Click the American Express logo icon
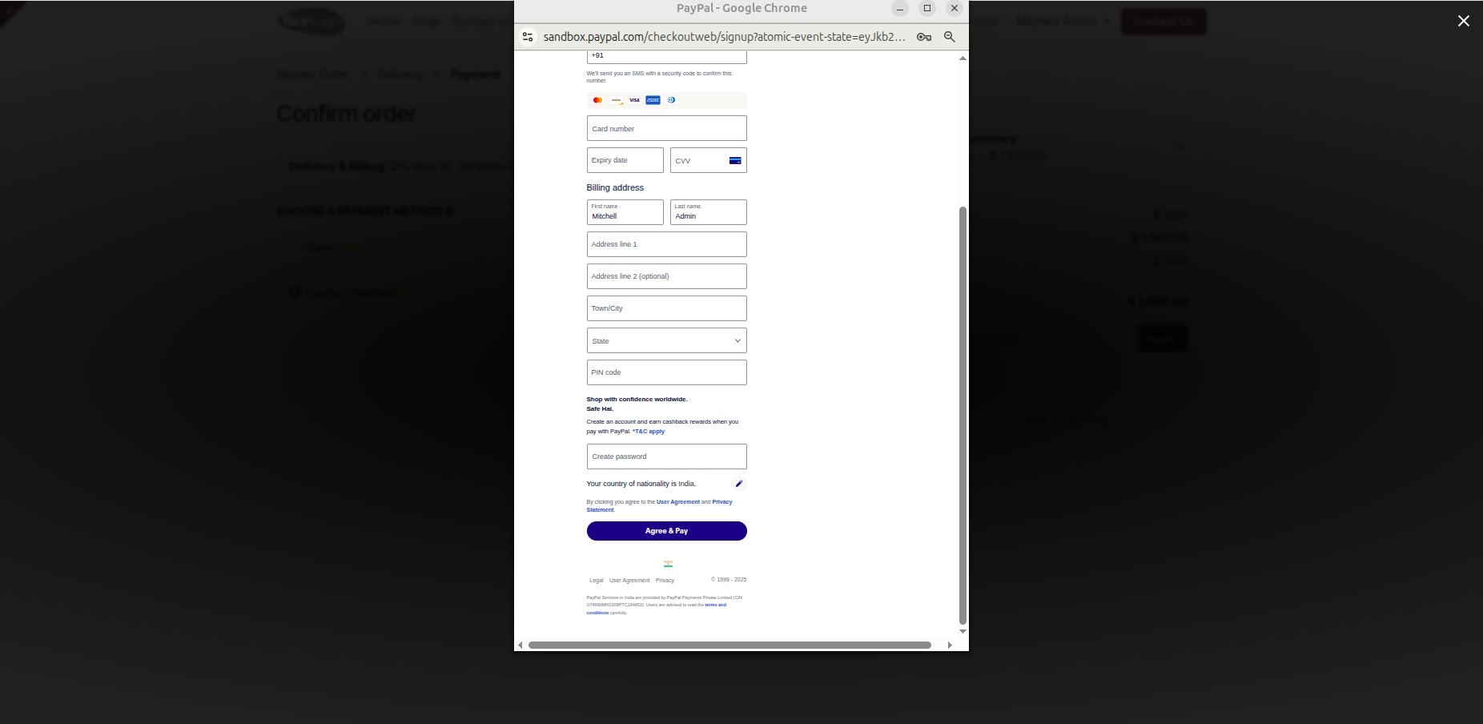The width and height of the screenshot is (1483, 724). click(653, 100)
